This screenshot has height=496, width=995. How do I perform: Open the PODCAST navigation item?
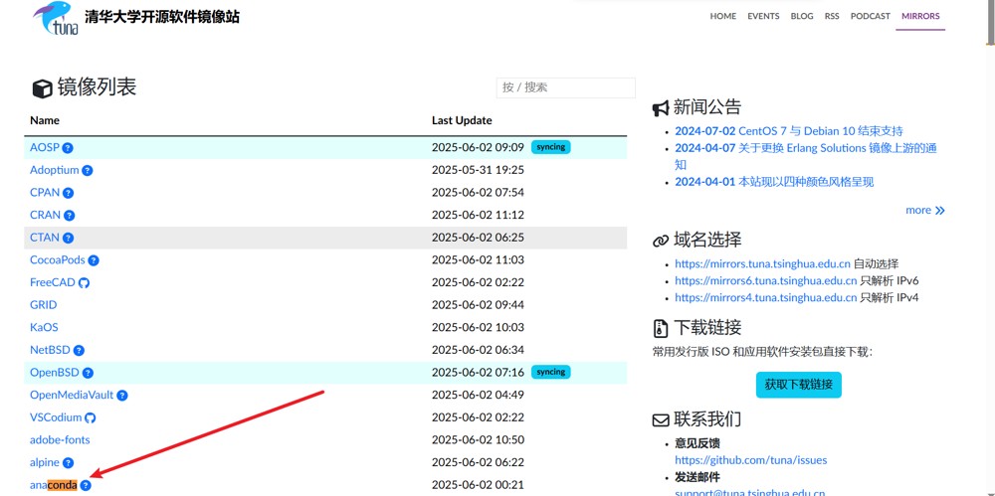click(871, 17)
